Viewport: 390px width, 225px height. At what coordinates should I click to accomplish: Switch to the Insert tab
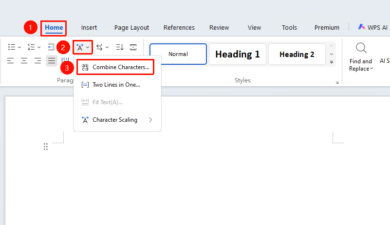[x=89, y=28]
